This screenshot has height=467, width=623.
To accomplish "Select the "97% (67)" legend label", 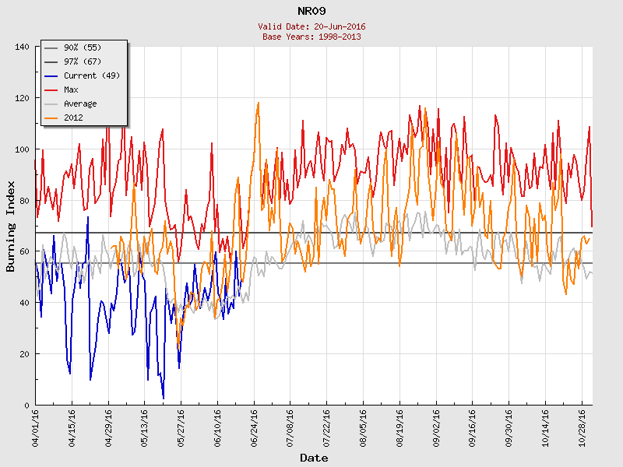I will coord(83,62).
